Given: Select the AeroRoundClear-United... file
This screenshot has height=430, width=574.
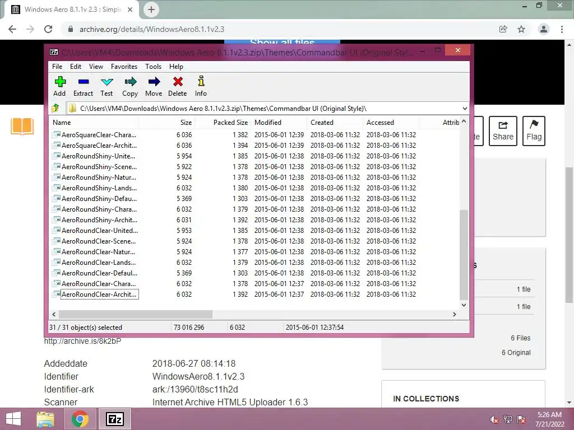Looking at the screenshot, I should (x=100, y=230).
